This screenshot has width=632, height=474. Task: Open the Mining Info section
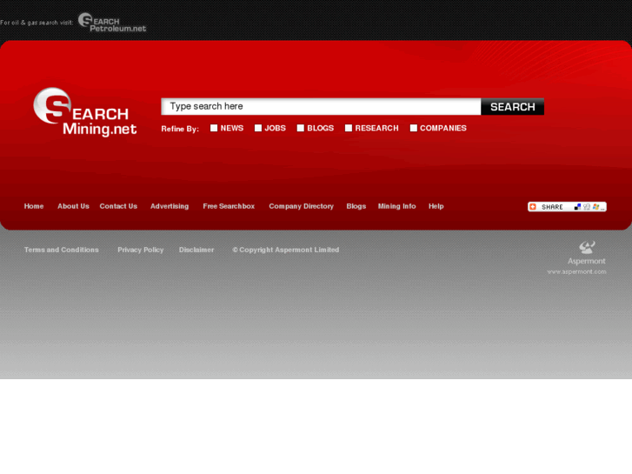point(397,206)
